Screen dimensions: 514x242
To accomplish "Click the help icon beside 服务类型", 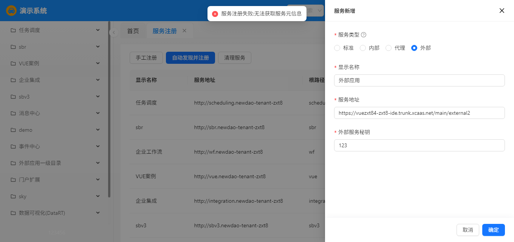I will (364, 35).
